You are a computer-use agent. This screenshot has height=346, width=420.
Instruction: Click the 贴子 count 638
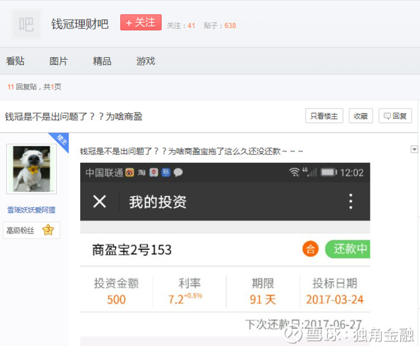(x=230, y=25)
